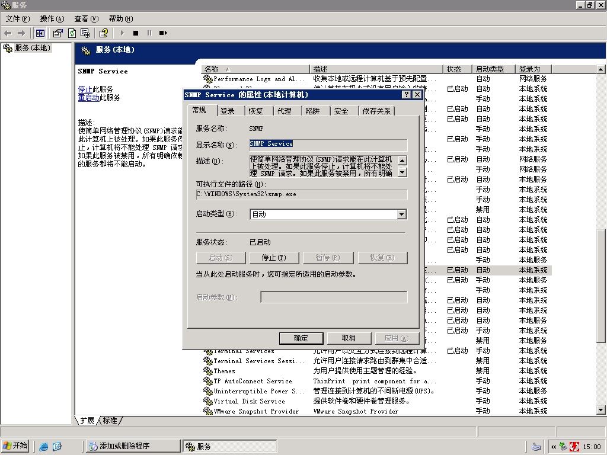Click the executable path field
Viewport: 607px width, 455px height.
point(302,194)
